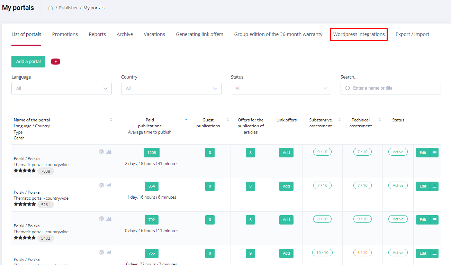Click the orange 5 / 10 technical assessment badge

click(x=362, y=253)
